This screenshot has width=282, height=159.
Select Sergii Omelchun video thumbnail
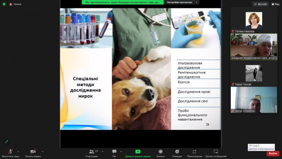coord(254,100)
